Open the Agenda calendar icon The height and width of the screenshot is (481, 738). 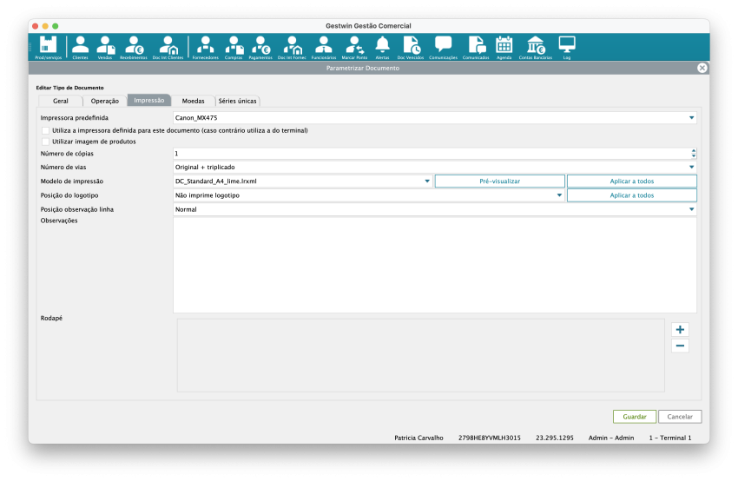coord(504,46)
